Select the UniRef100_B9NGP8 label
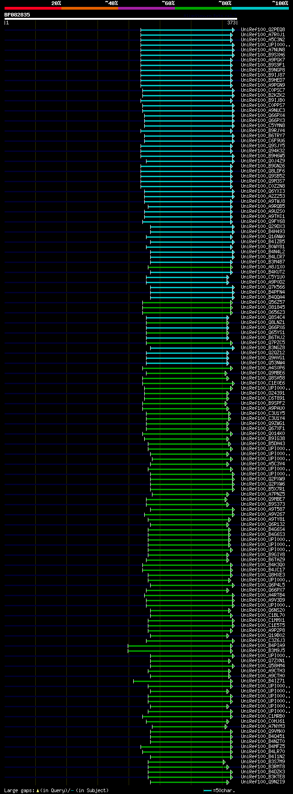Image resolution: width=293 pixels, height=794 pixels. tap(263, 70)
